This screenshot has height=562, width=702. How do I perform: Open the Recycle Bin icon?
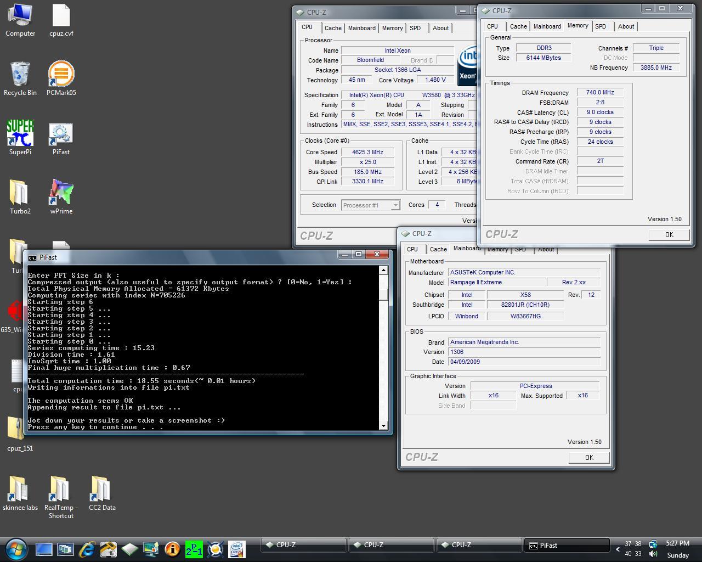pos(20,79)
